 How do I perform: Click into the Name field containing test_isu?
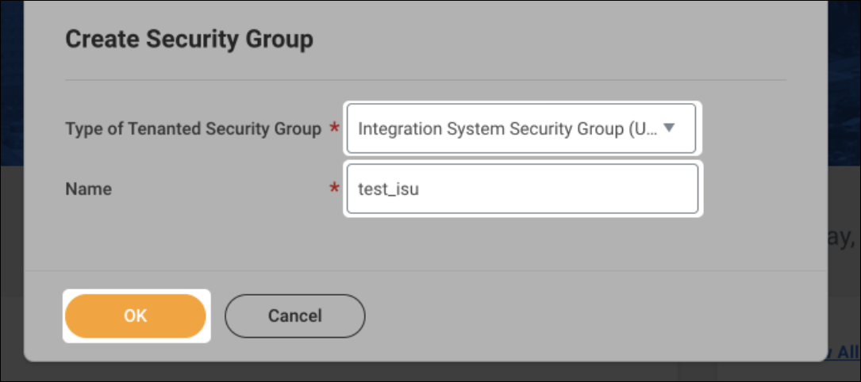coord(522,189)
